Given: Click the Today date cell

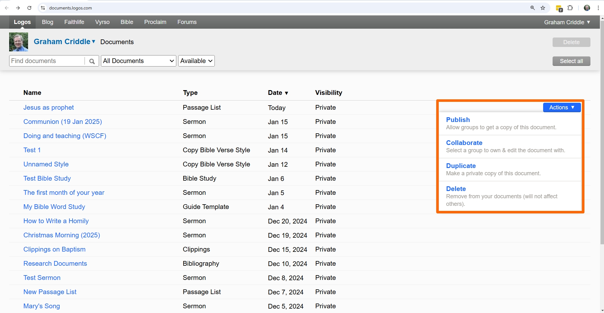Looking at the screenshot, I should 277,108.
